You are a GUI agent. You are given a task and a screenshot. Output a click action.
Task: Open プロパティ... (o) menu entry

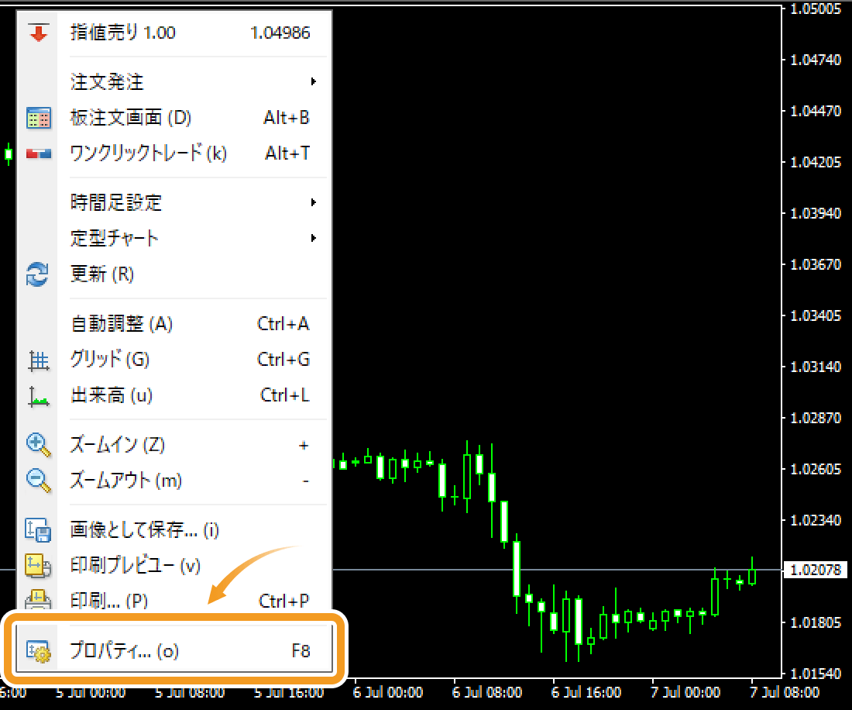(173, 651)
